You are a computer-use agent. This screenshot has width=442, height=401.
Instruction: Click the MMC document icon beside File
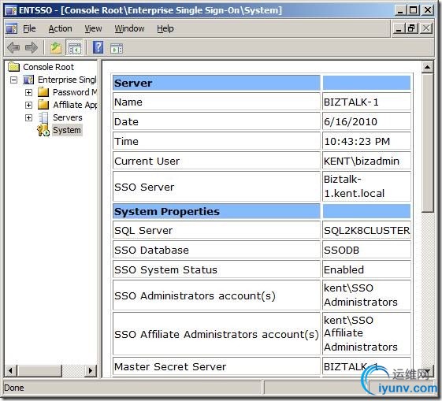coord(11,28)
